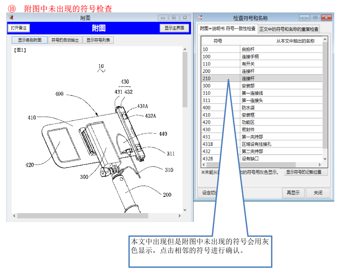Click scroll-down arrow of 附图 drawing pane

point(185,210)
